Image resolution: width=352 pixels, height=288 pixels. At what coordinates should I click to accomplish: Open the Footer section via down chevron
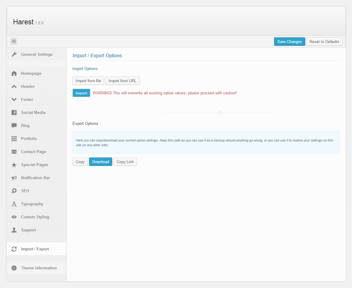coord(14,100)
